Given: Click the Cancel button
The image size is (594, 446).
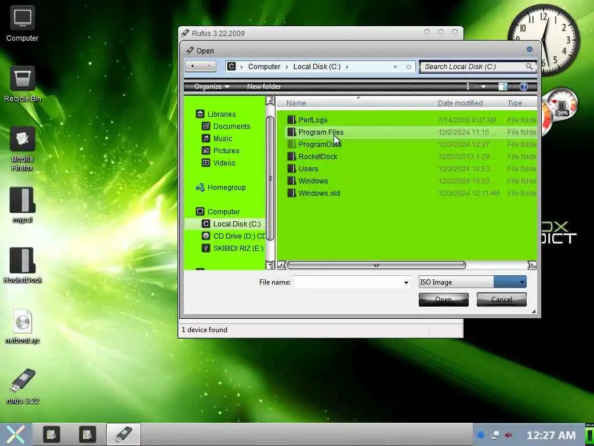Looking at the screenshot, I should pos(502,299).
